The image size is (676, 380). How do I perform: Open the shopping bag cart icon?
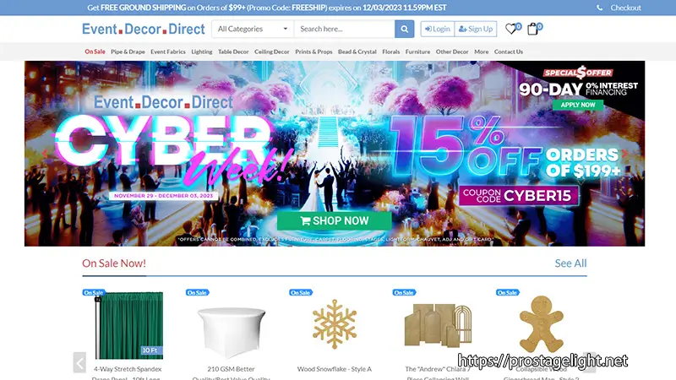pyautogui.click(x=532, y=29)
